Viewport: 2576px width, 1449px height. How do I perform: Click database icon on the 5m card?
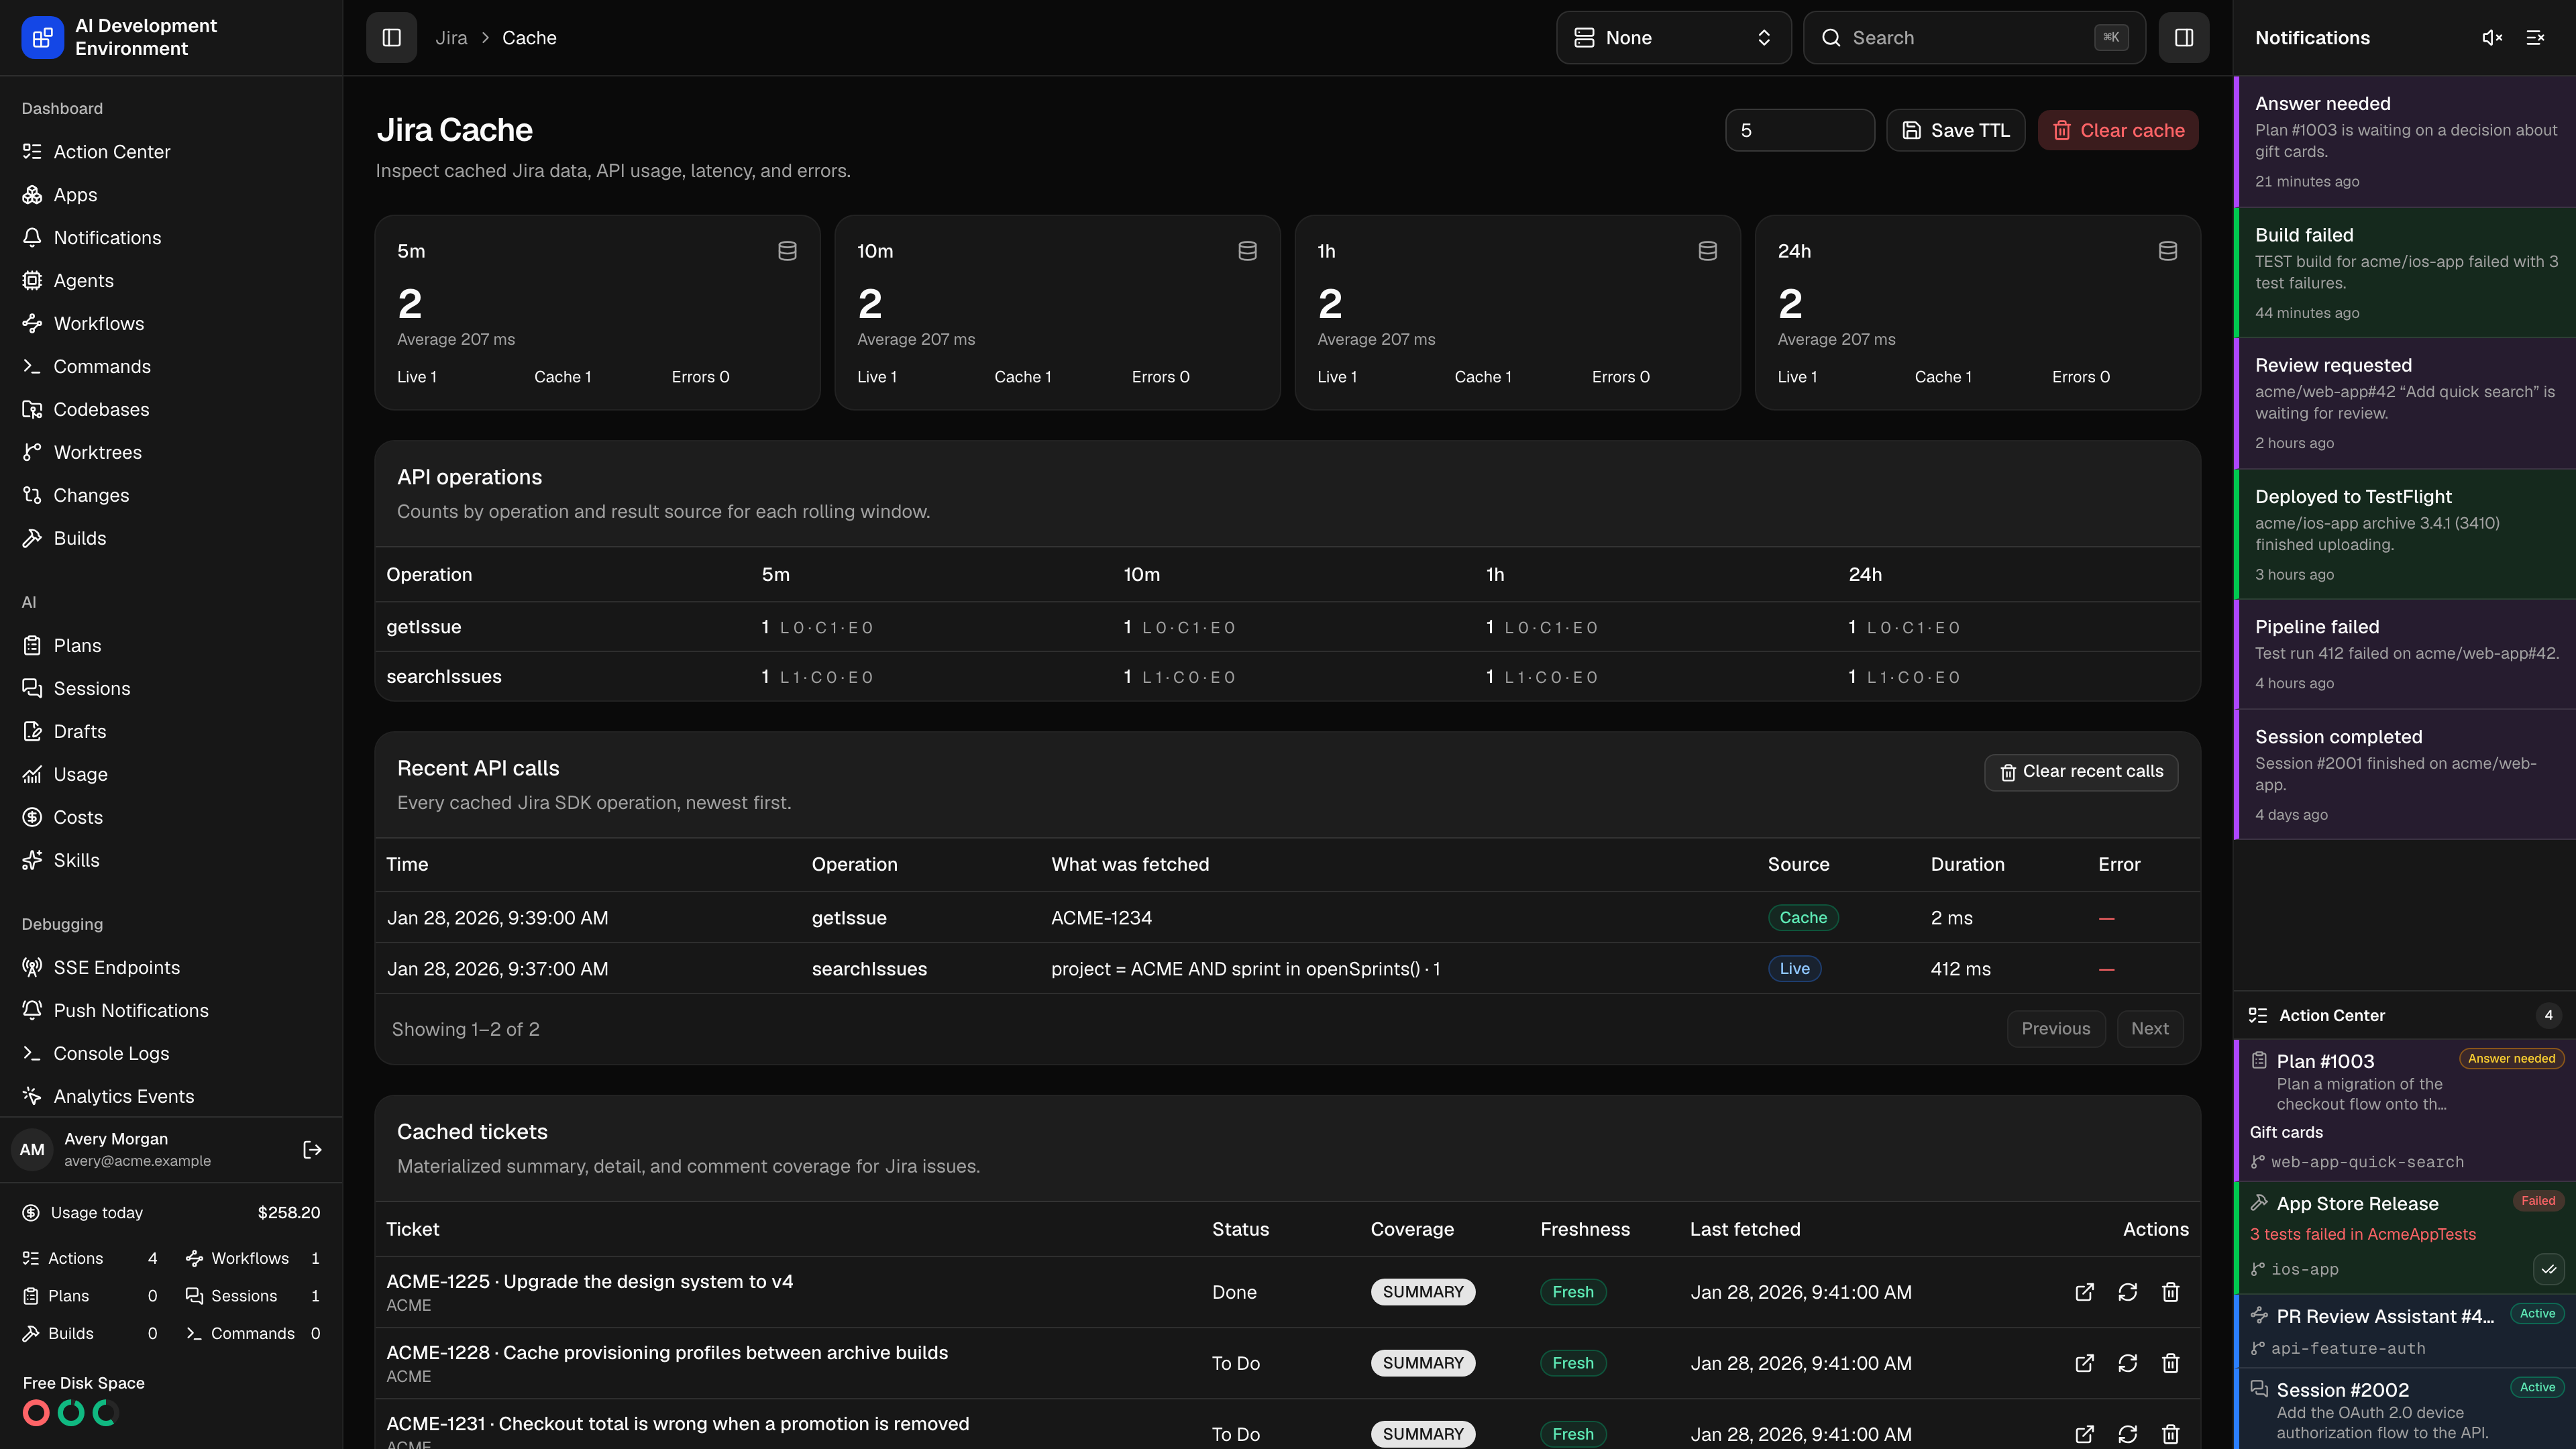pyautogui.click(x=787, y=251)
